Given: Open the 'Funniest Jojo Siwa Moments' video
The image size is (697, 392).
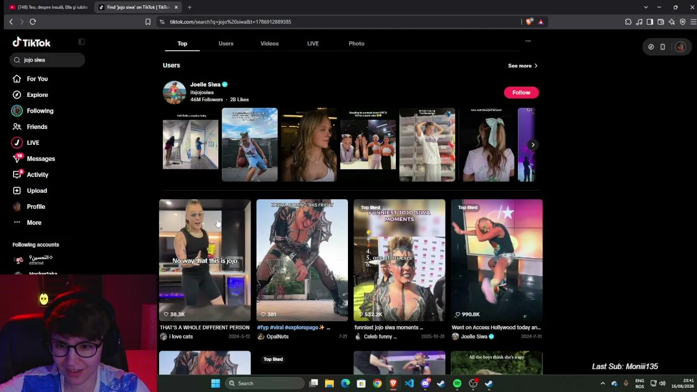Looking at the screenshot, I should (399, 260).
